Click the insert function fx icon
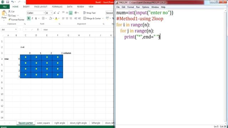This screenshot has width=228, height=128. pos(38,30)
